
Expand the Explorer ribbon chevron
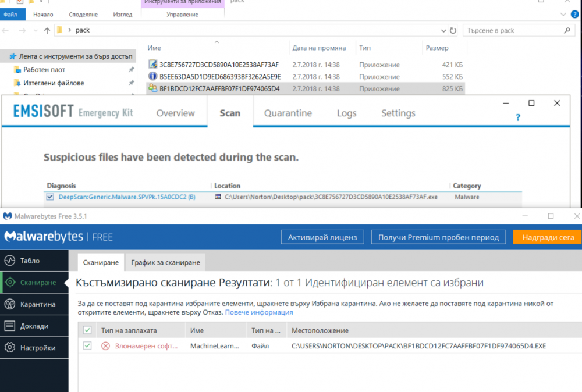pos(563,15)
